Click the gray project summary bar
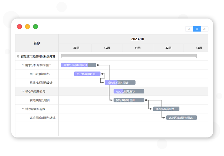This screenshot has height=156, width=224. coord(129,56)
